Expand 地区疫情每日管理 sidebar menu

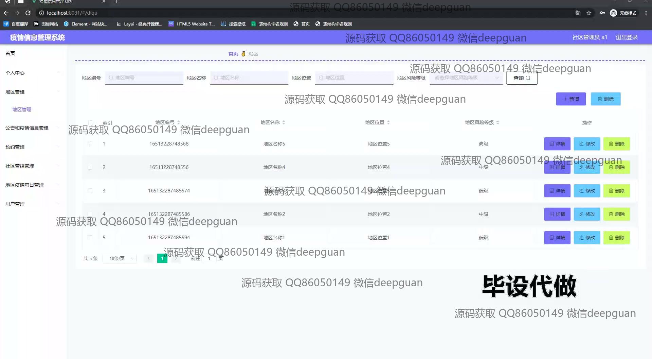click(33, 185)
